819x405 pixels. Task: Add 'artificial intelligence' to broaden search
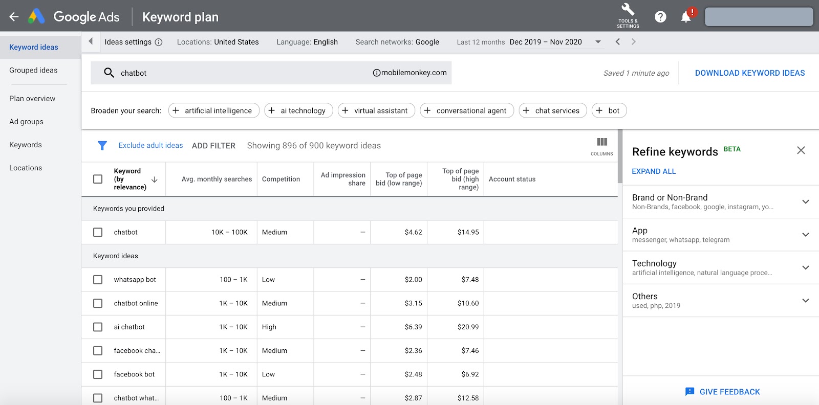pyautogui.click(x=213, y=110)
